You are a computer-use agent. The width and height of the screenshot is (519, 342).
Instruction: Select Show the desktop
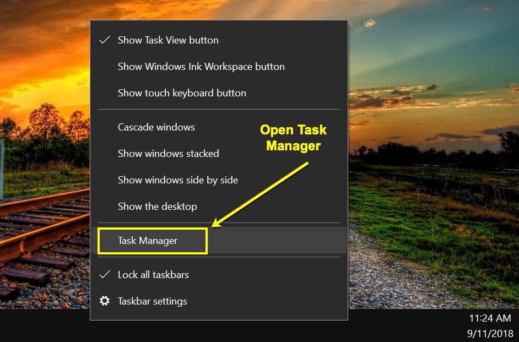point(157,207)
